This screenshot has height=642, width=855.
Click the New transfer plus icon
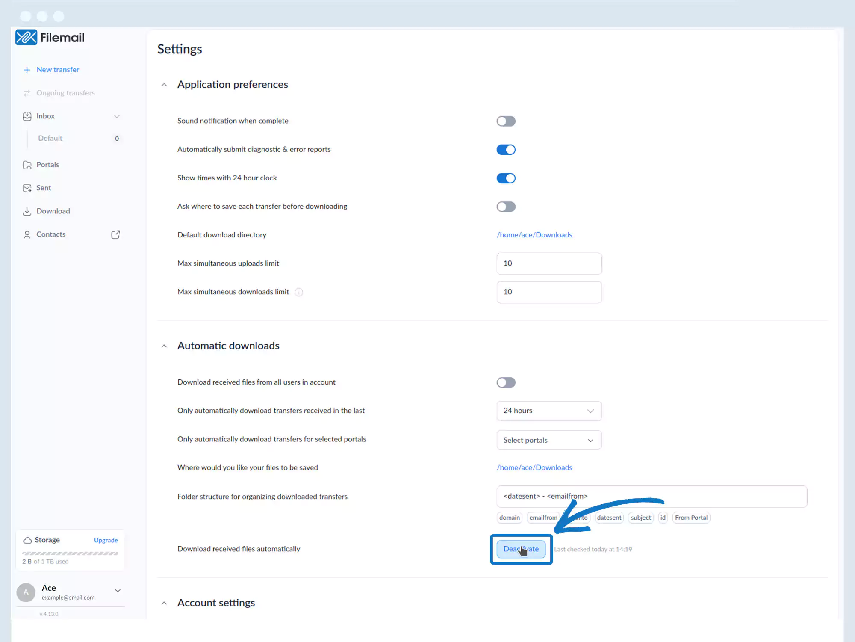pos(27,70)
